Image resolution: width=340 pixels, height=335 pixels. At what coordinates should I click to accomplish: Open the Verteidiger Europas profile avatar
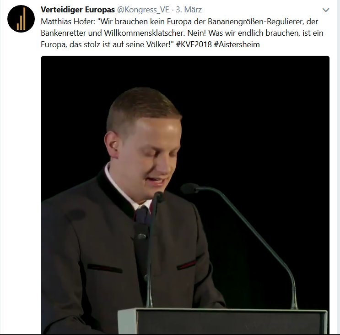pos(21,19)
